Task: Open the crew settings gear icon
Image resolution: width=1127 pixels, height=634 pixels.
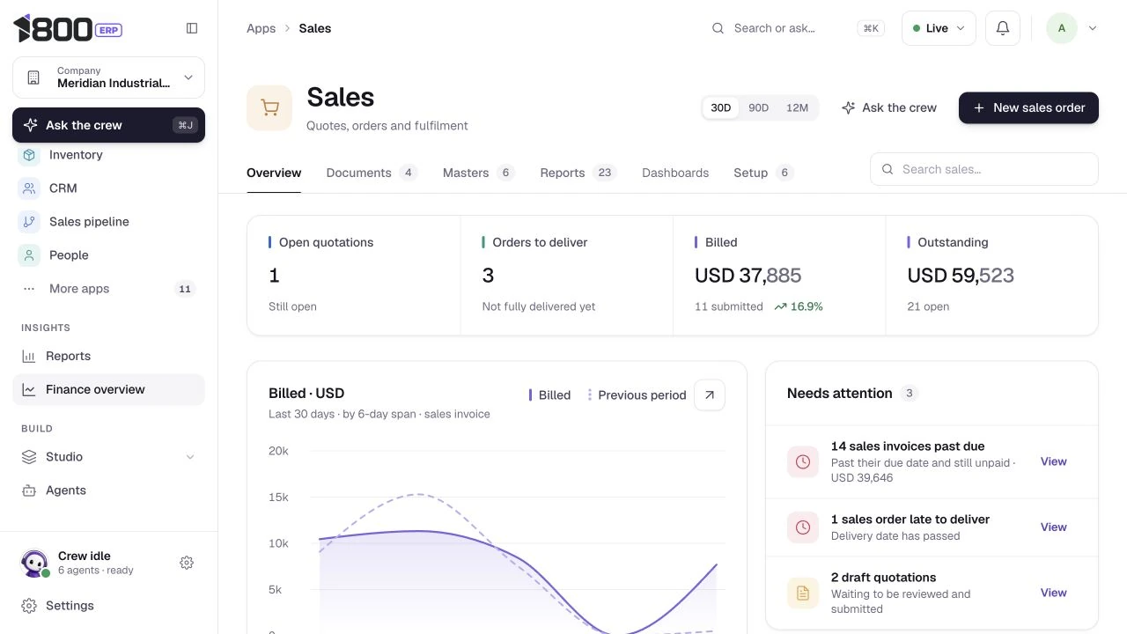Action: 187,563
